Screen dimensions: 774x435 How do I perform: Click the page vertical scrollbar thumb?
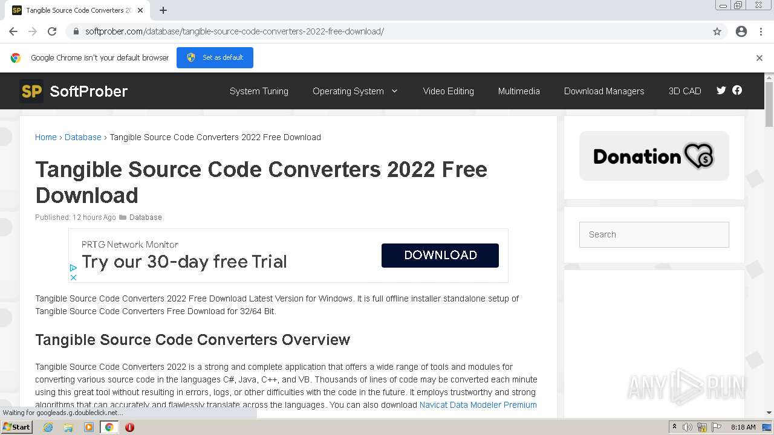[x=769, y=104]
